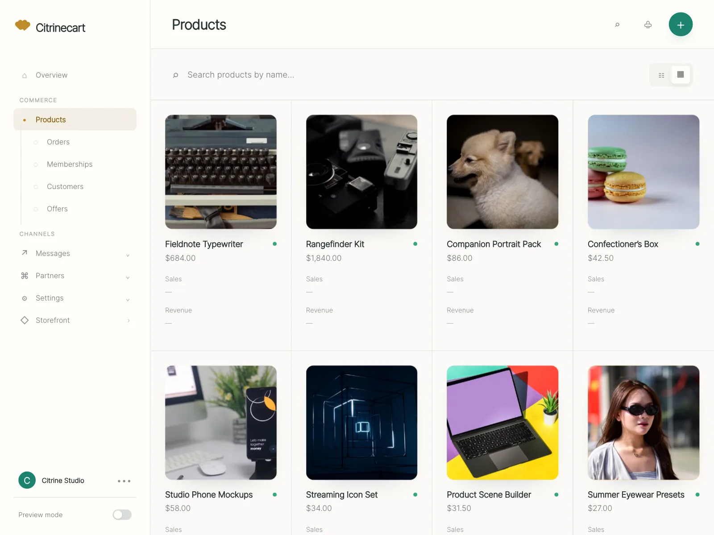
Task: Expand the Messages menu chevron
Action: (128, 255)
